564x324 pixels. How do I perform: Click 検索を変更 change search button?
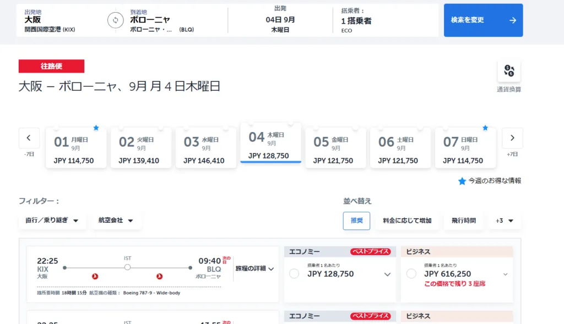tap(483, 20)
